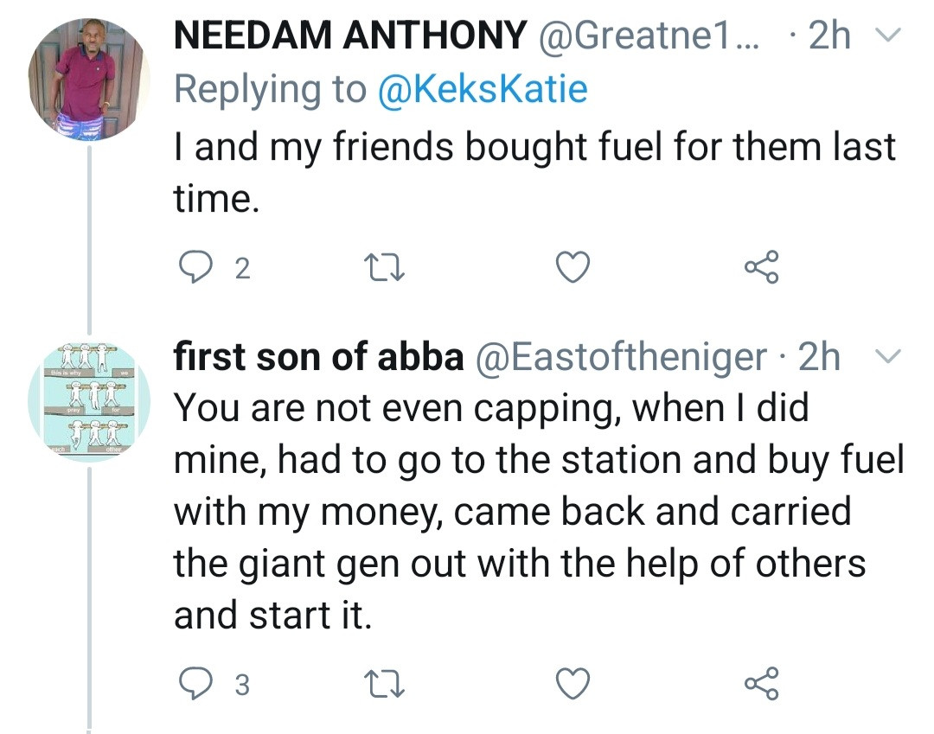Open options chevron on NEEDAM ANTHONY's tweet
The height and width of the screenshot is (734, 934).
[888, 35]
